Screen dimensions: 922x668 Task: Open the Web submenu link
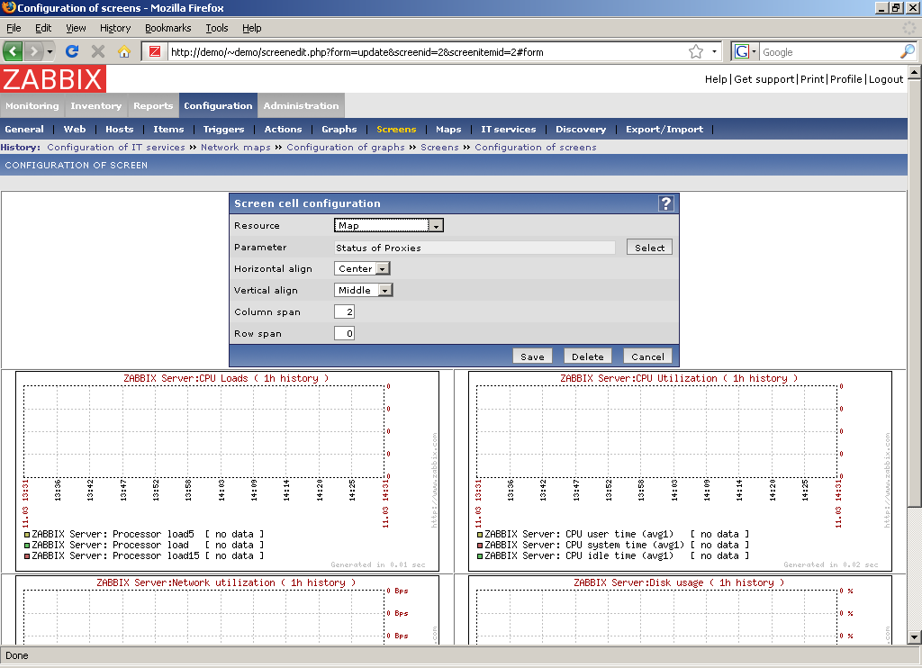click(75, 130)
